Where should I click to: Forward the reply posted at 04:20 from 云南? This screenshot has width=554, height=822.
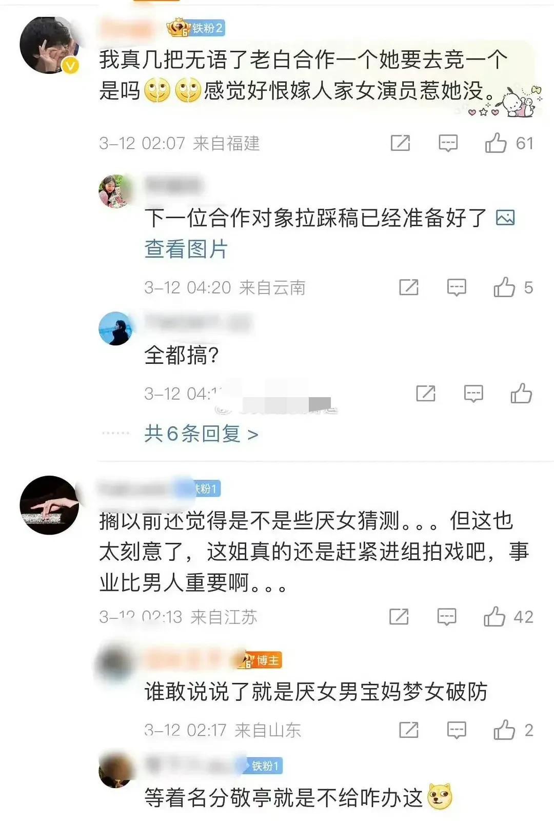(409, 287)
